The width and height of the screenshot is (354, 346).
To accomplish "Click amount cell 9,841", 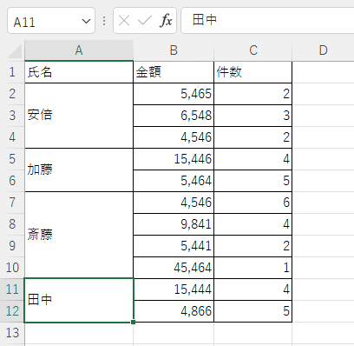I will (174, 224).
